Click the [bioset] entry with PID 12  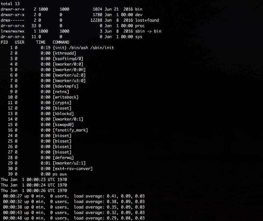tap(62, 108)
